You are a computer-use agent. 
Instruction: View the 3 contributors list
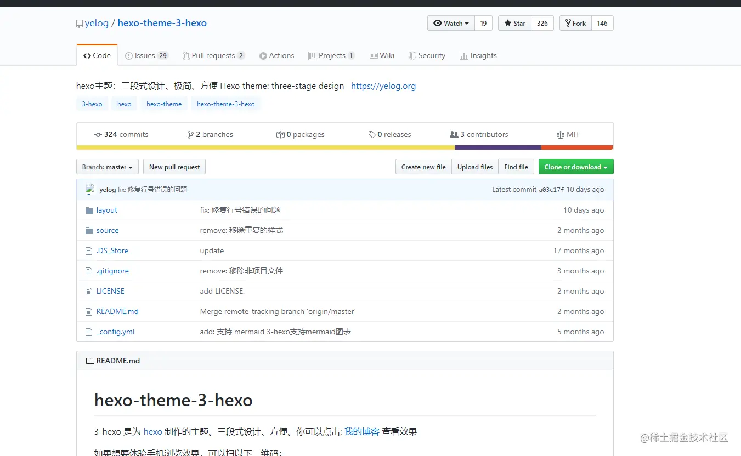[x=479, y=135]
